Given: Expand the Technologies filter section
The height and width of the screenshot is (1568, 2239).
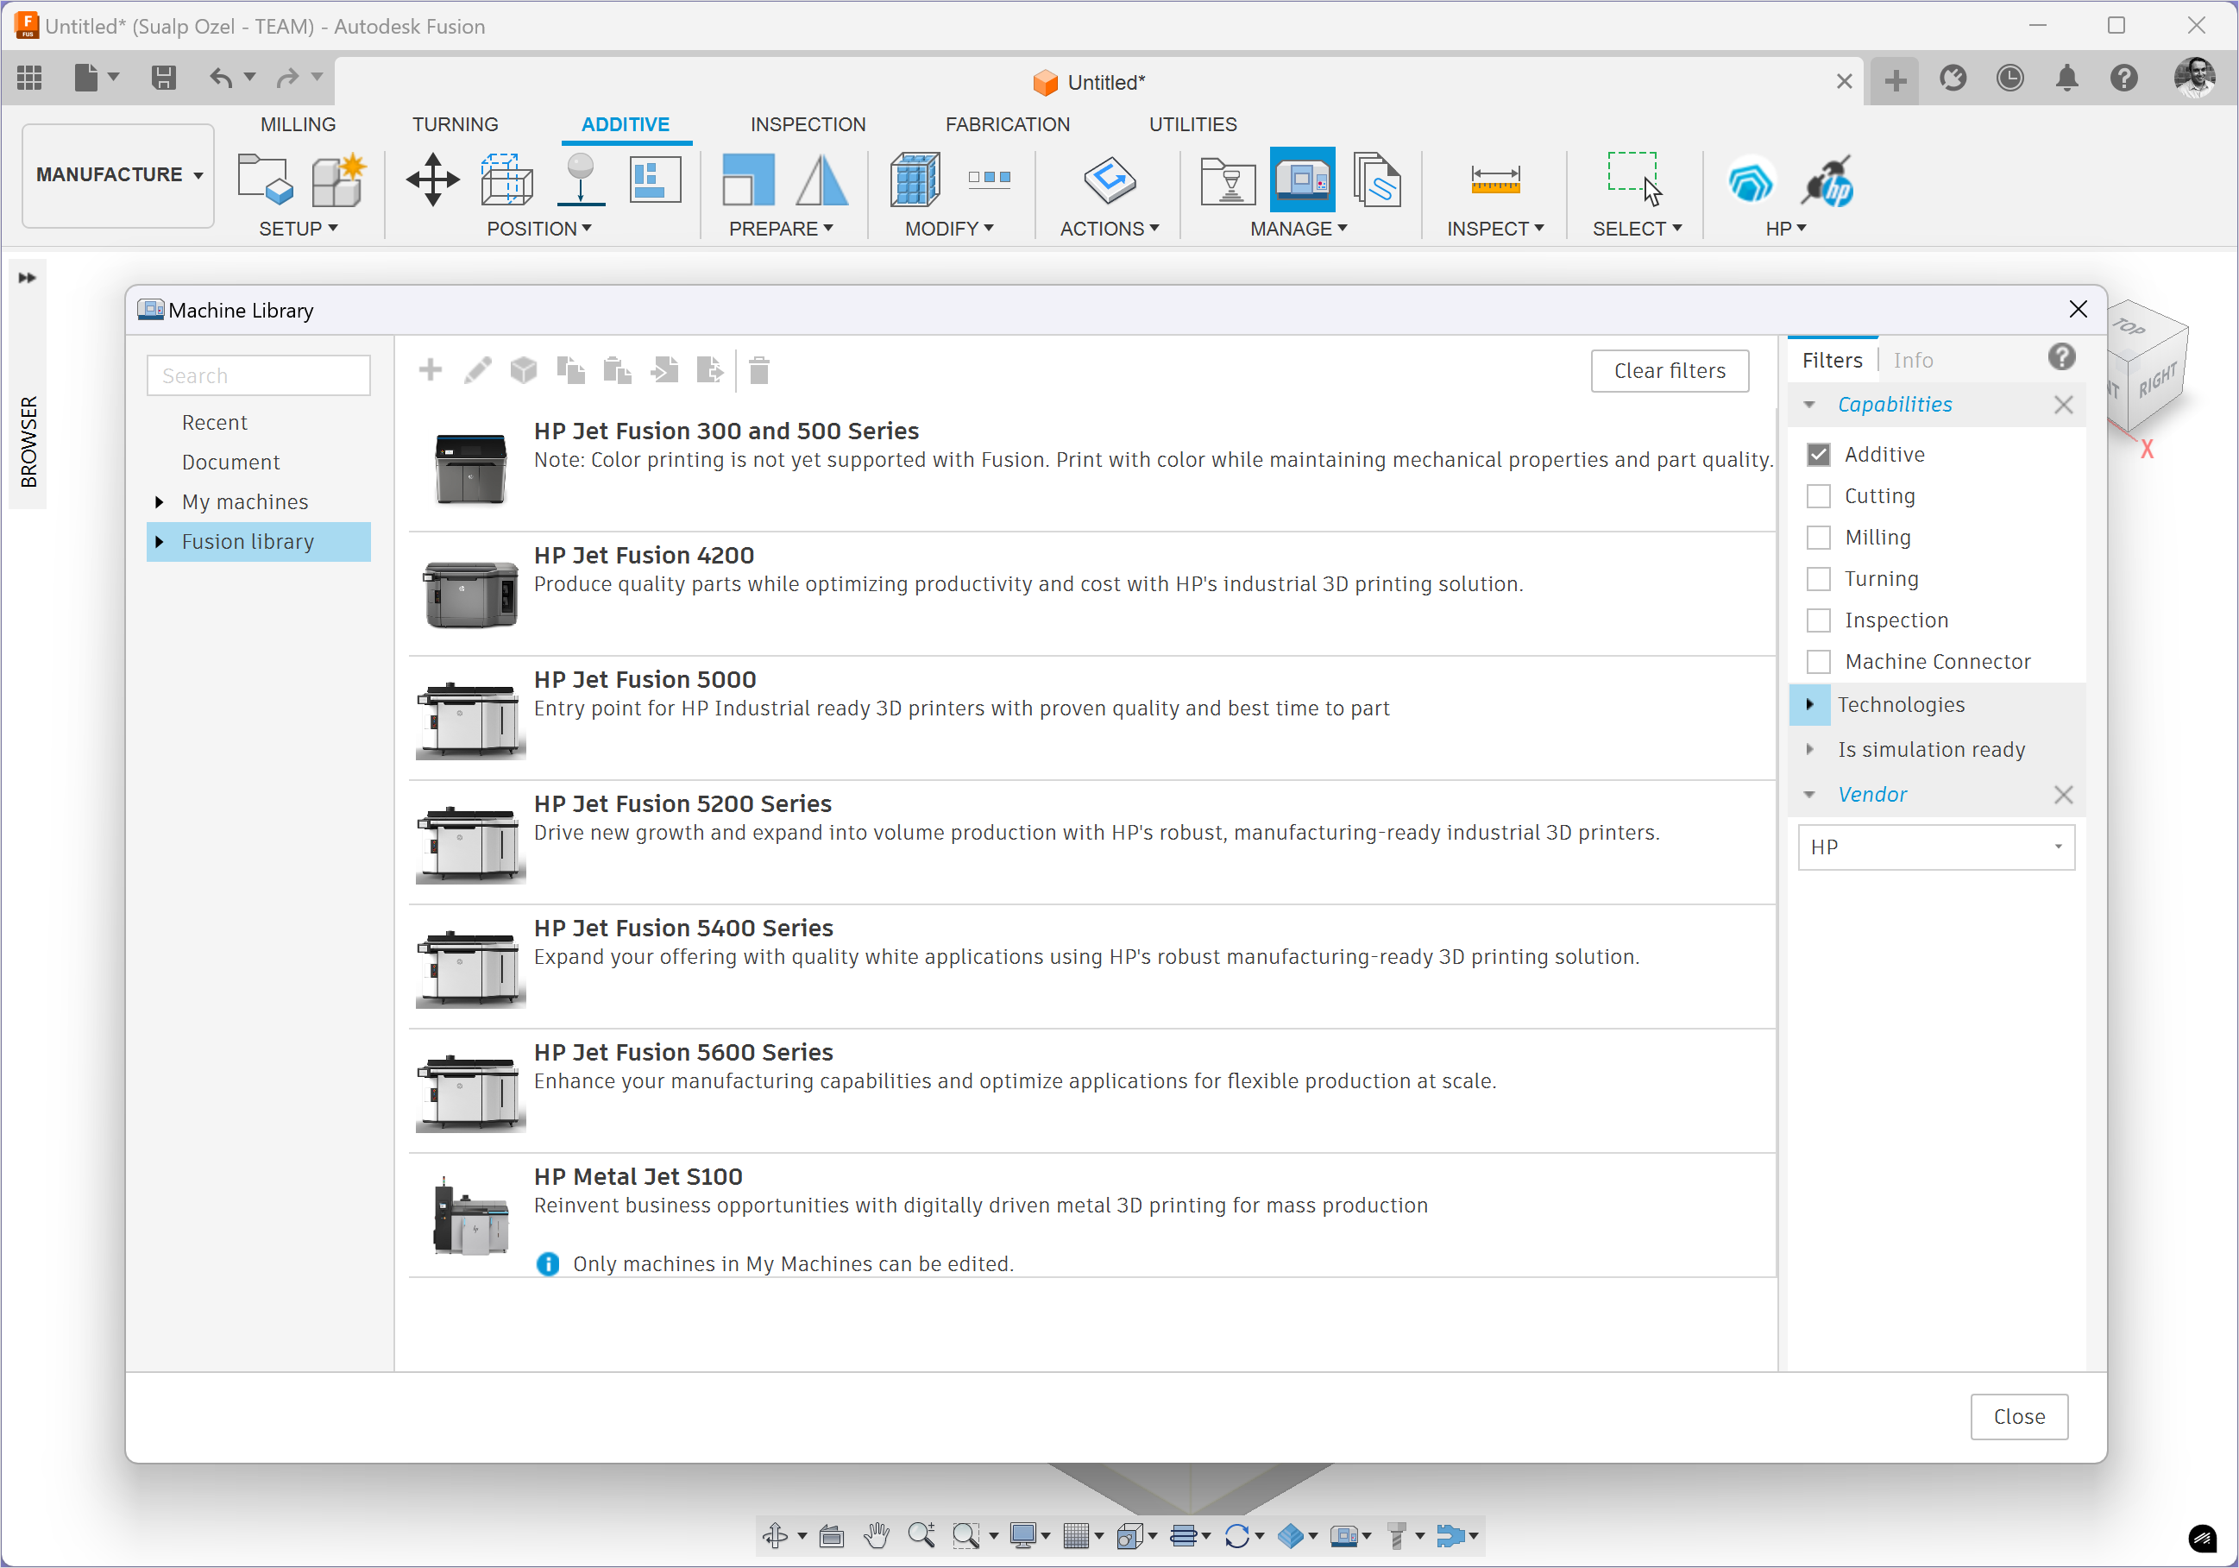Looking at the screenshot, I should pyautogui.click(x=1809, y=704).
